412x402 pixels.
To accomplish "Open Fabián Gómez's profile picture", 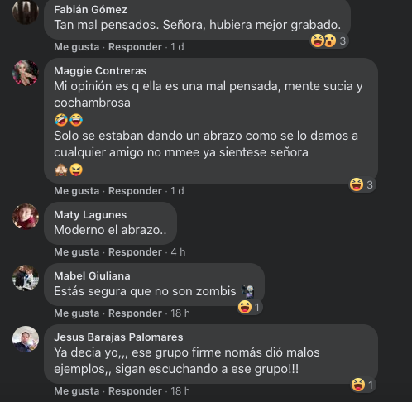I will 26,12.
